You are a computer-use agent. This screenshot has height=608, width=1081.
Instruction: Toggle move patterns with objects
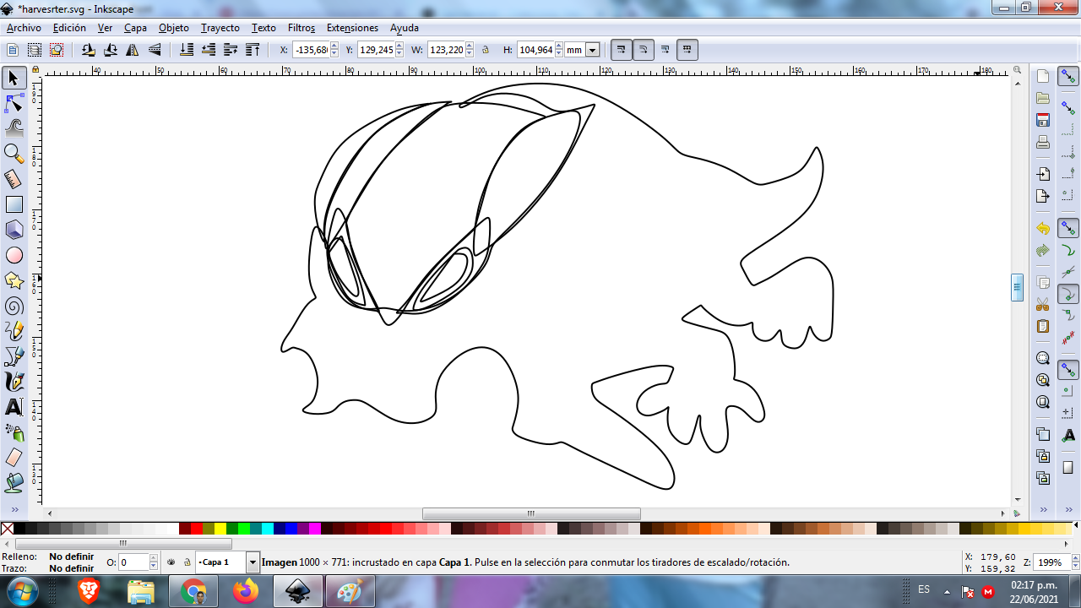(687, 50)
